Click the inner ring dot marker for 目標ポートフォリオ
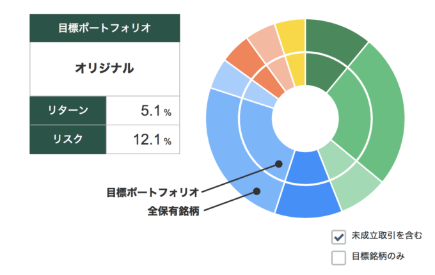The image size is (435, 275). tap(279, 164)
